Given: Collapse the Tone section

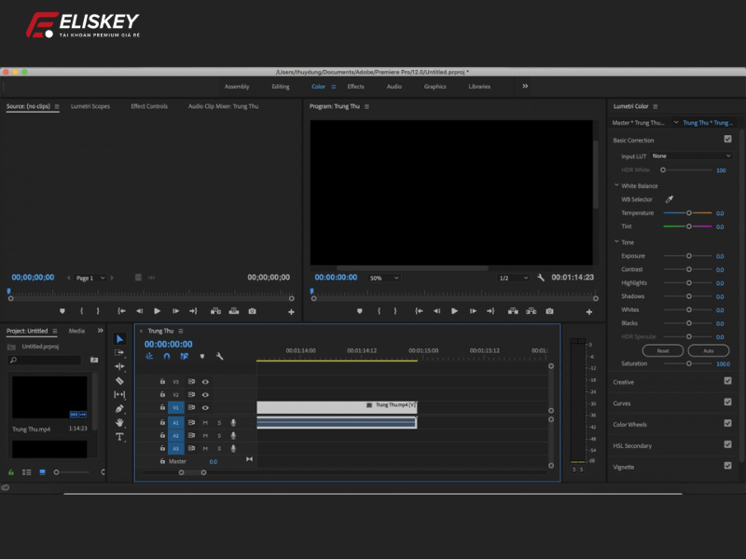Looking at the screenshot, I should coord(615,241).
